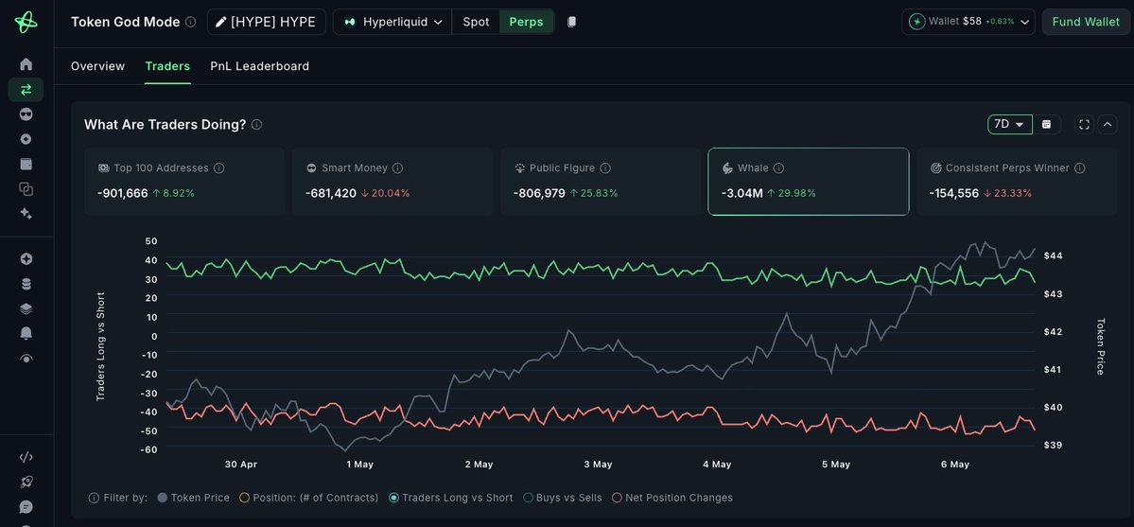Open the calendar date picker icon
The width and height of the screenshot is (1134, 527).
click(1046, 125)
